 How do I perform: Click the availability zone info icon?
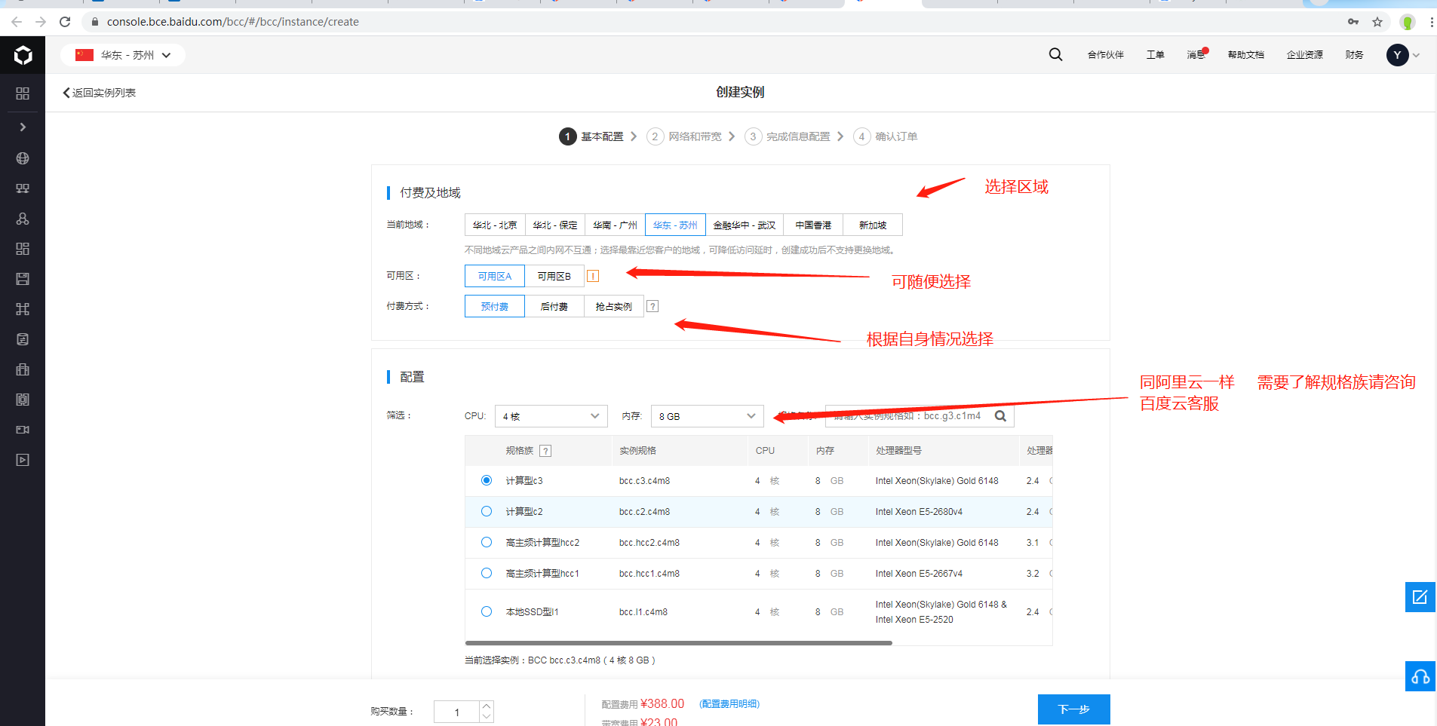[593, 276]
